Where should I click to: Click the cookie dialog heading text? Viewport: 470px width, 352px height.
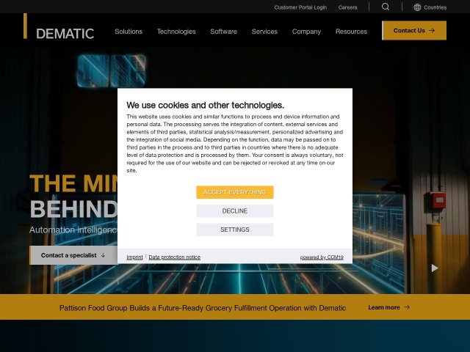click(x=206, y=105)
